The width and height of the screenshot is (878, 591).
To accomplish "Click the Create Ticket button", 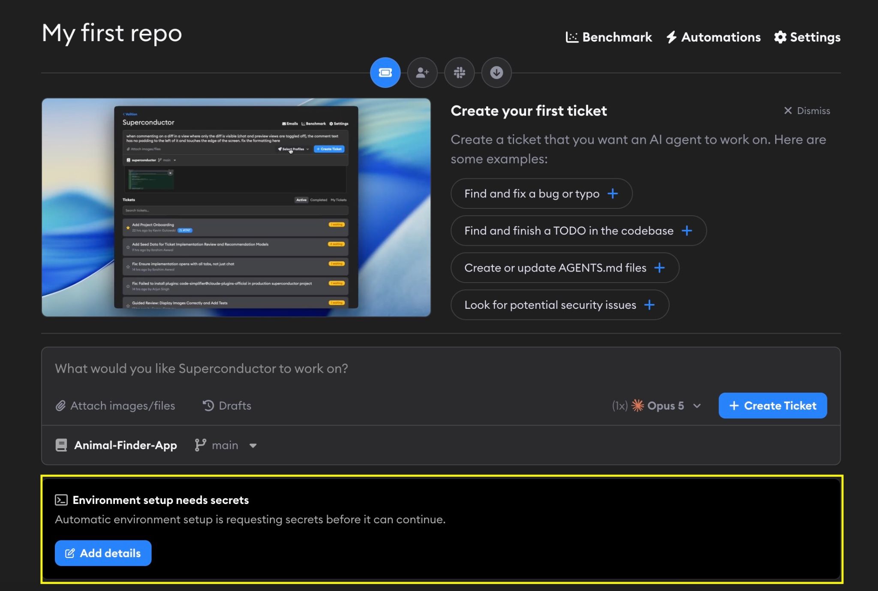I will coord(773,406).
